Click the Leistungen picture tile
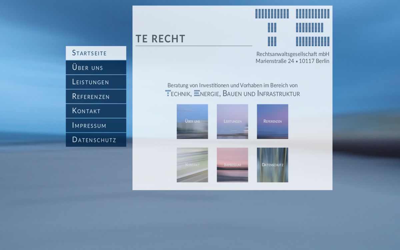Image resolution: width=400 pixels, height=250 pixels. click(x=232, y=121)
